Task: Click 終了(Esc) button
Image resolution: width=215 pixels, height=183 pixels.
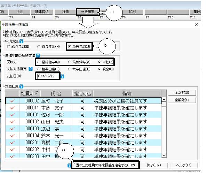Action: point(154,165)
